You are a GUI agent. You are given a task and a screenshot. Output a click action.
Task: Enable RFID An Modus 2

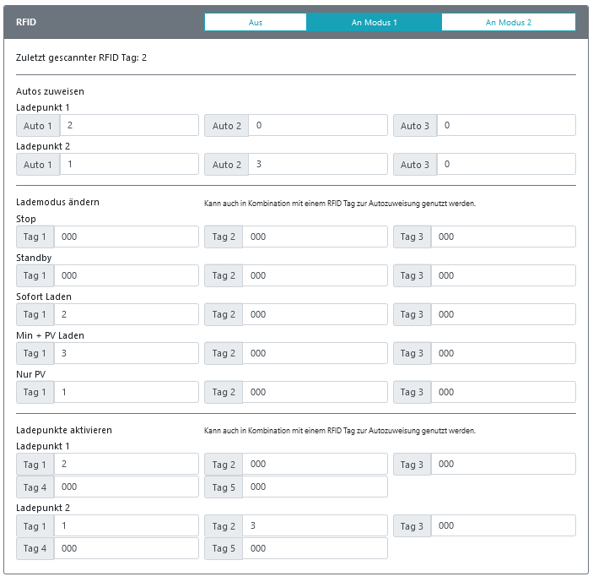pyautogui.click(x=508, y=23)
